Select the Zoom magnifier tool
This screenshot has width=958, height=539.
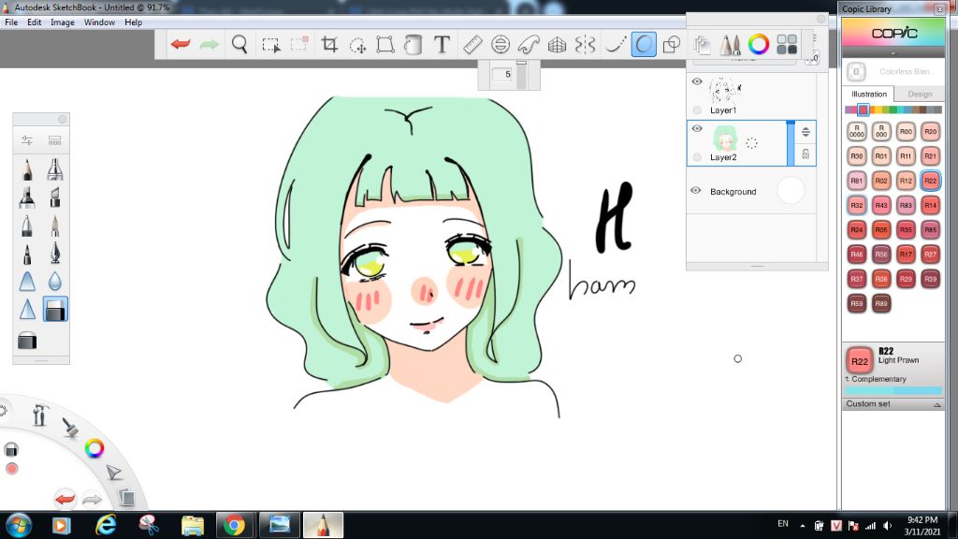coord(239,45)
